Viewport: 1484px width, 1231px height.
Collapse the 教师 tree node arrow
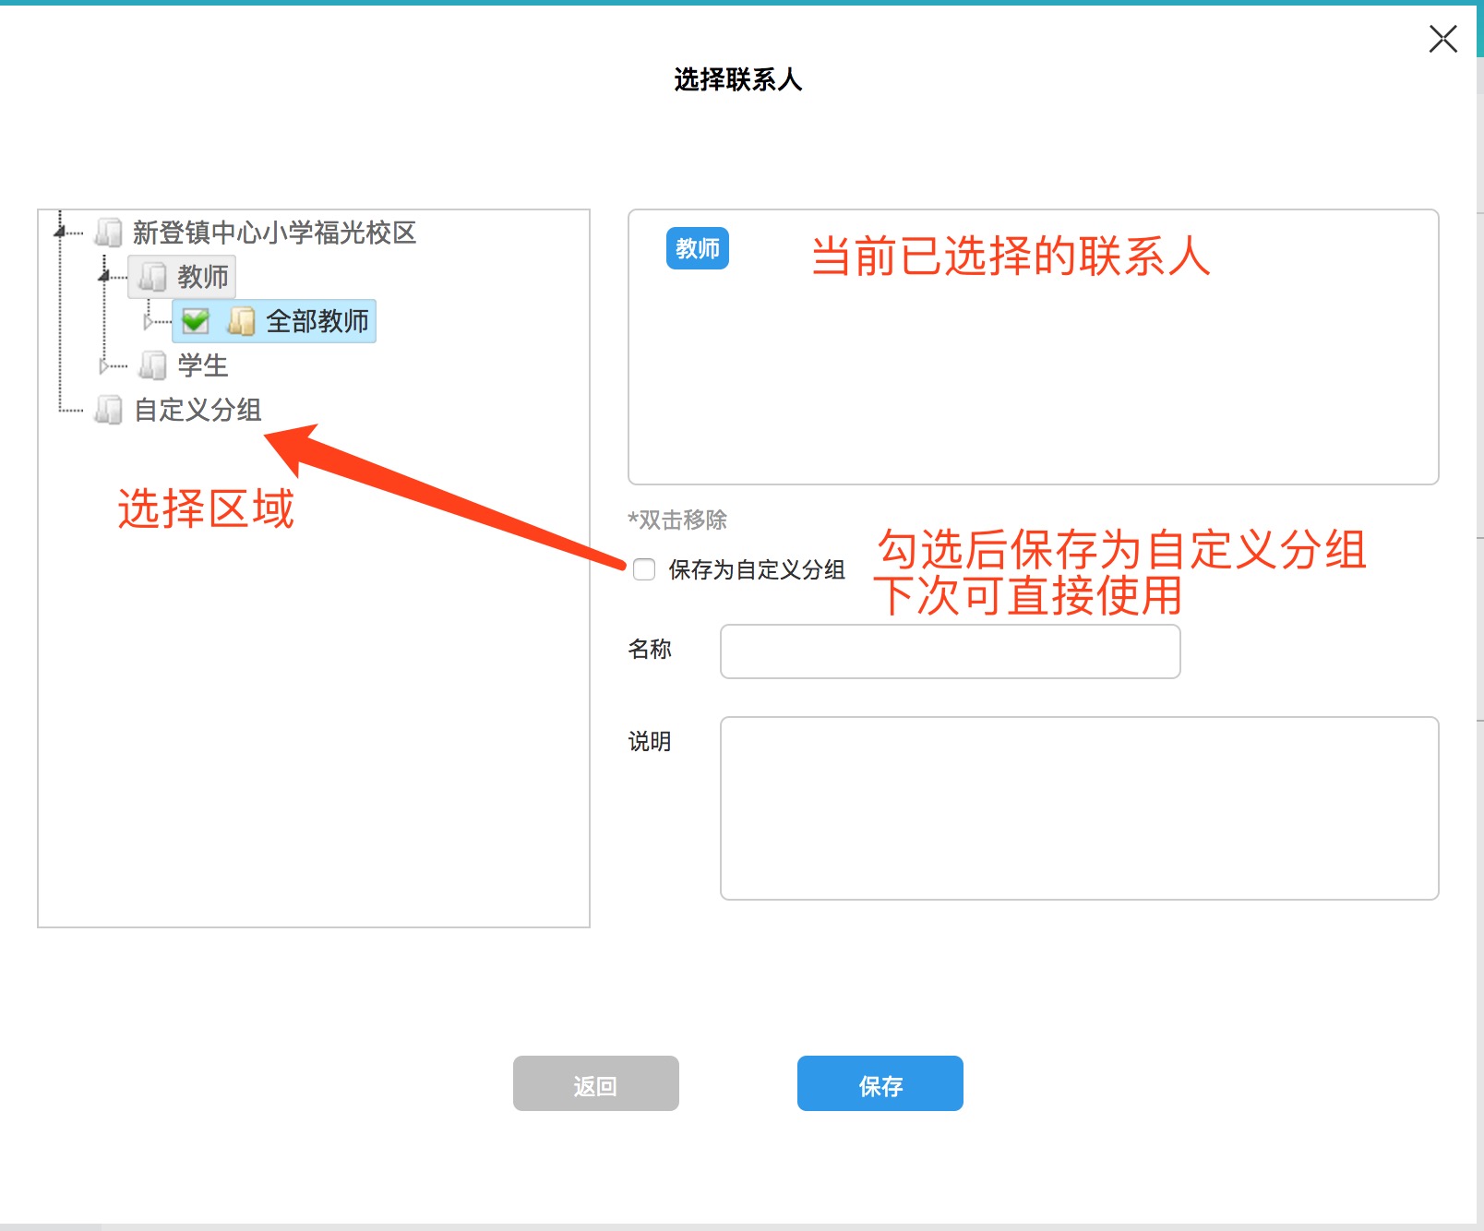tap(104, 276)
